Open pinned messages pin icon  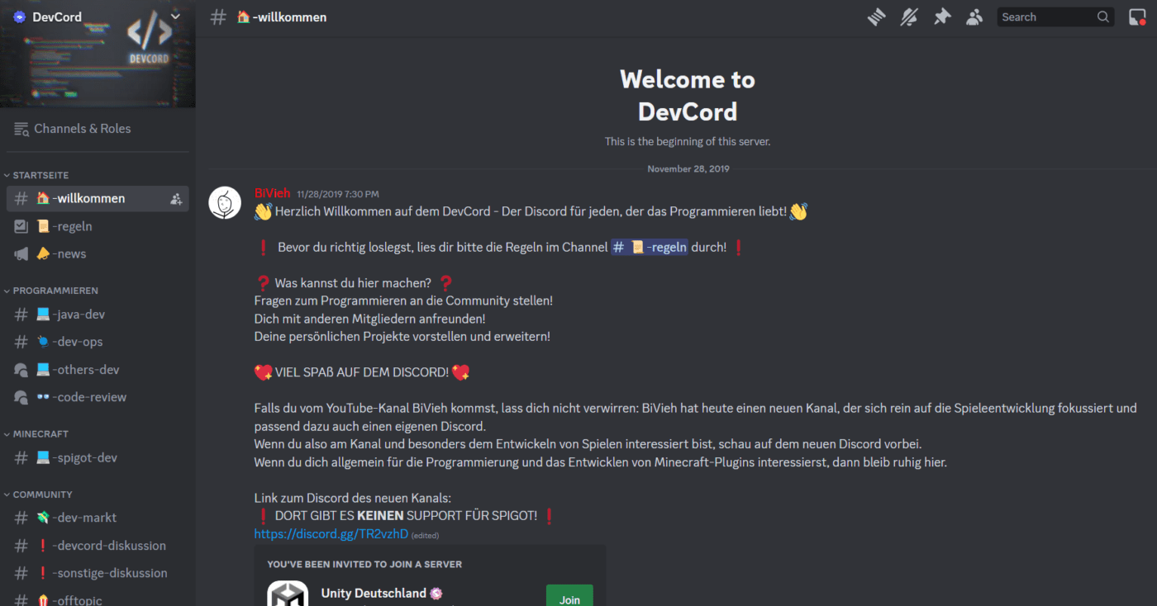click(942, 17)
